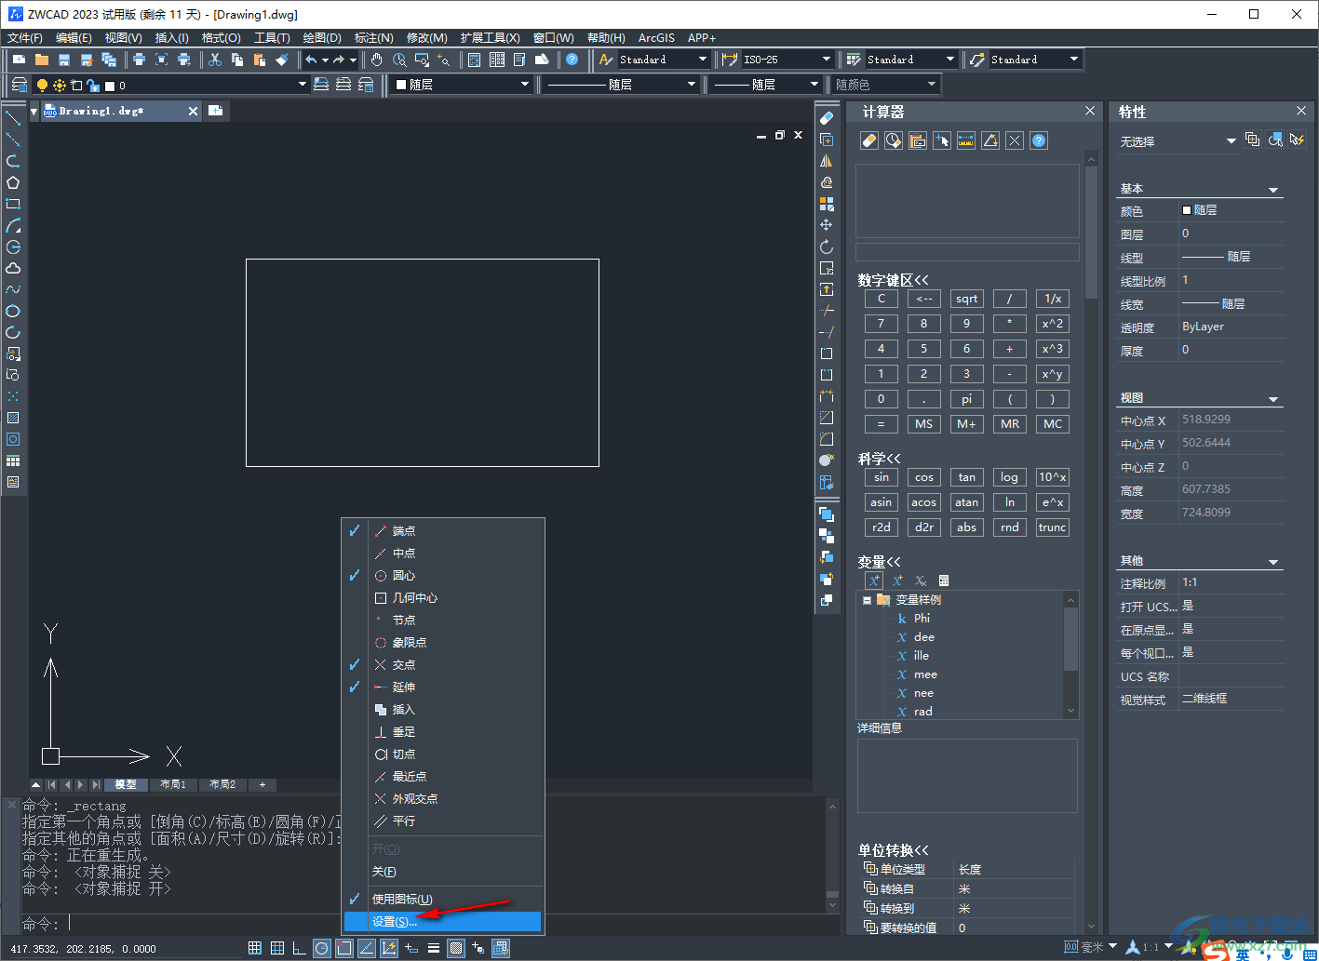Click 设置(S)... in context menu
Image resolution: width=1319 pixels, height=961 pixels.
tap(443, 921)
